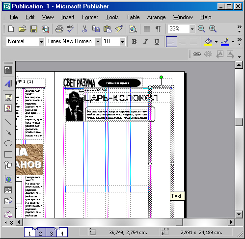Toggle Italic formatting

(x=145, y=42)
